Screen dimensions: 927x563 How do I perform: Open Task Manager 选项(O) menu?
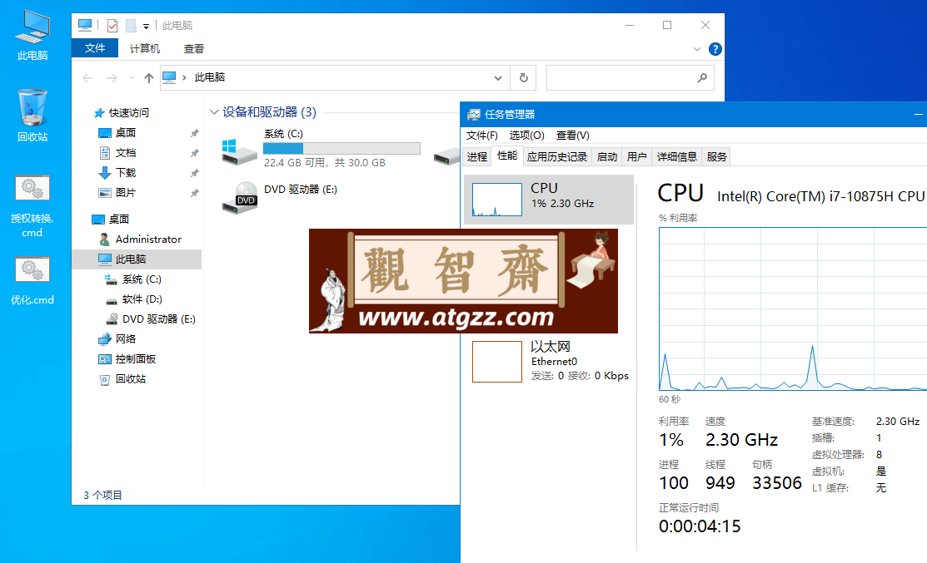[x=526, y=136]
